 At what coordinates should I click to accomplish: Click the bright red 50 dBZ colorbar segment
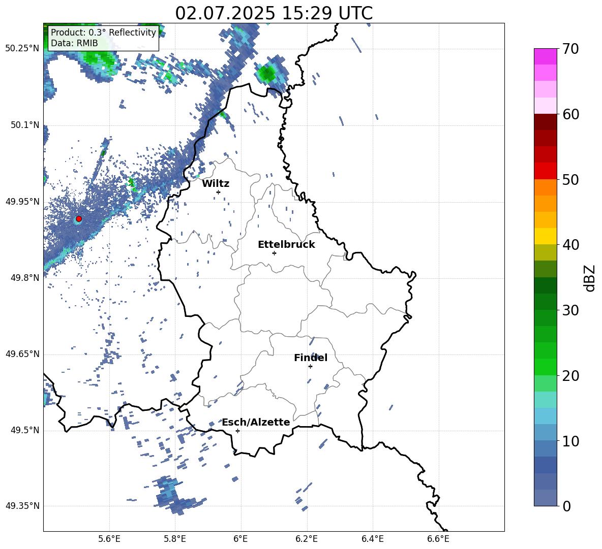click(545, 171)
